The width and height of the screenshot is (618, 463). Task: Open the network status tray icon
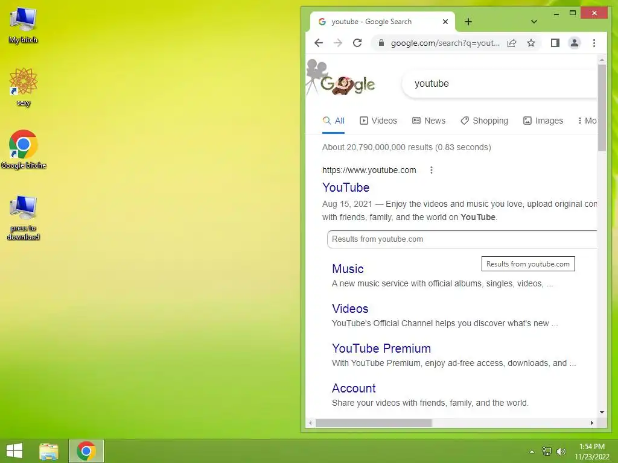pyautogui.click(x=547, y=452)
